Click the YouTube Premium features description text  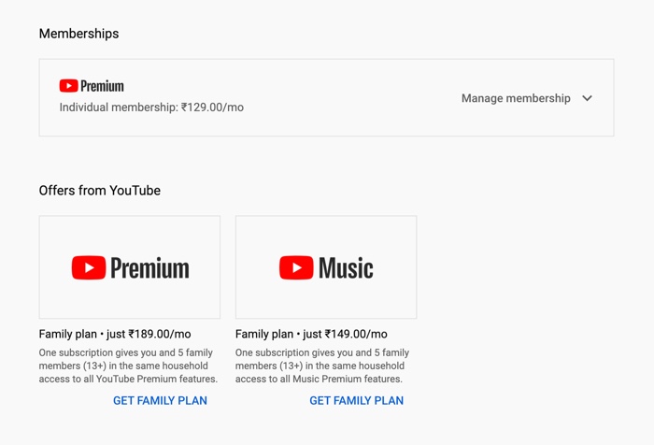(x=128, y=366)
